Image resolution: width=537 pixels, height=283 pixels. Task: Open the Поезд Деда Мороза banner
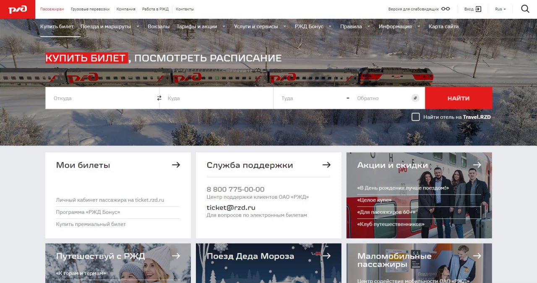coord(268,263)
